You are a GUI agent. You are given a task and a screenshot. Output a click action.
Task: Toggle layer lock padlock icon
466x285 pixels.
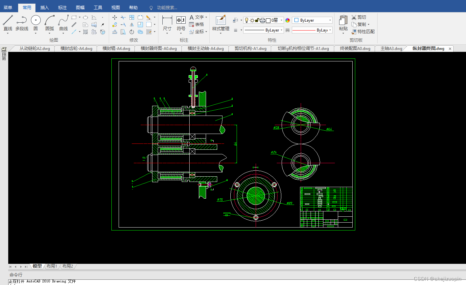(257, 20)
